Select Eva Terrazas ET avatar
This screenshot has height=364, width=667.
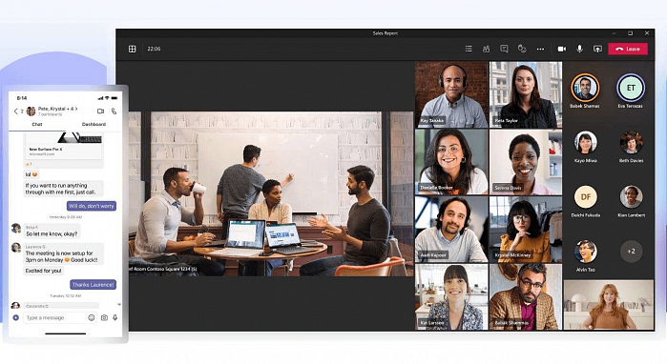[631, 88]
